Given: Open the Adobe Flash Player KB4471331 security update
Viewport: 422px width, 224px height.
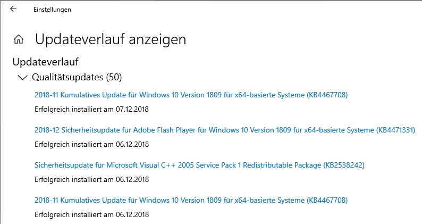Looking at the screenshot, I should coord(225,130).
